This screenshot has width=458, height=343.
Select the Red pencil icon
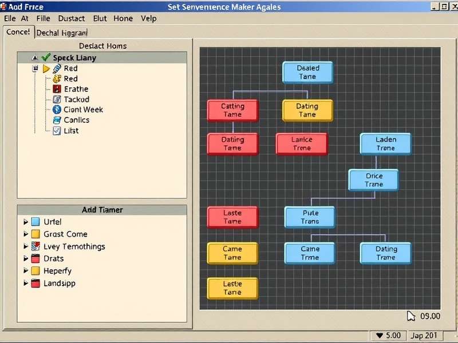(58, 68)
